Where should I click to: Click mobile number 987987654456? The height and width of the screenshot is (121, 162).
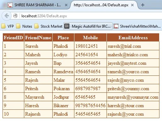click(x=90, y=106)
